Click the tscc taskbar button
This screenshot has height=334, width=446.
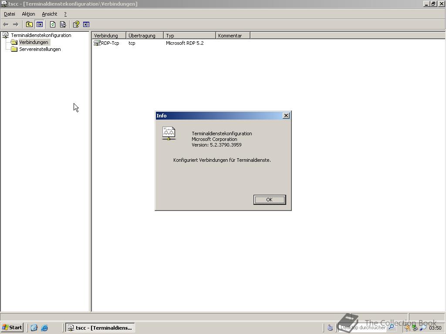100,327
